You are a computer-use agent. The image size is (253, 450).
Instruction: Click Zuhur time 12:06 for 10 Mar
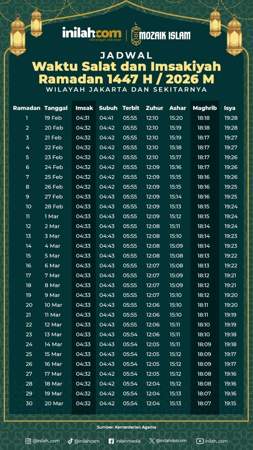click(x=153, y=305)
